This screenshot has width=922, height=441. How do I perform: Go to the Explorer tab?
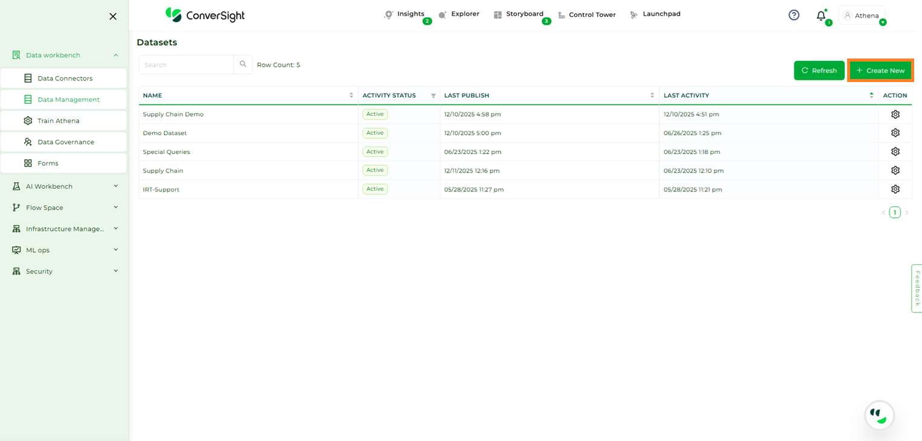tap(459, 14)
